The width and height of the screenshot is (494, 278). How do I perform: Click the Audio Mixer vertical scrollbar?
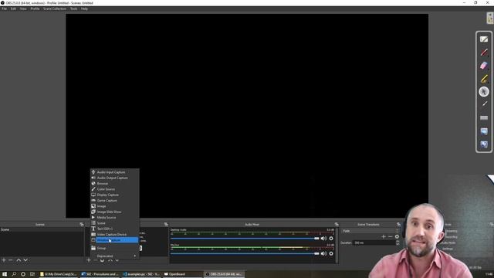337,246
